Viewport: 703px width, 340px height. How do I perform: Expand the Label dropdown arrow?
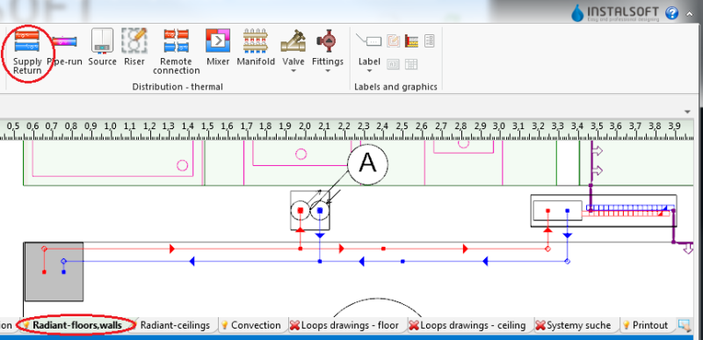369,71
